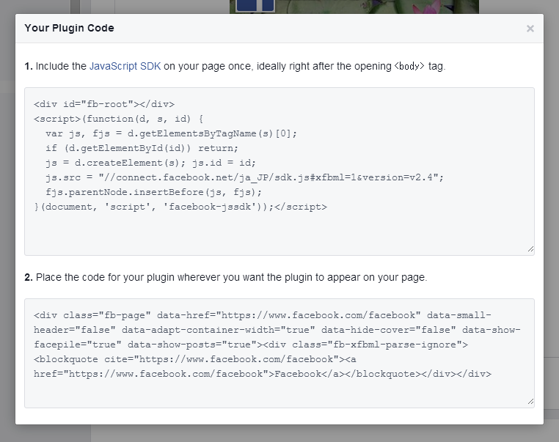Click inside the fb-page plugin code box
The height and width of the screenshot is (442, 559).
pos(279,392)
